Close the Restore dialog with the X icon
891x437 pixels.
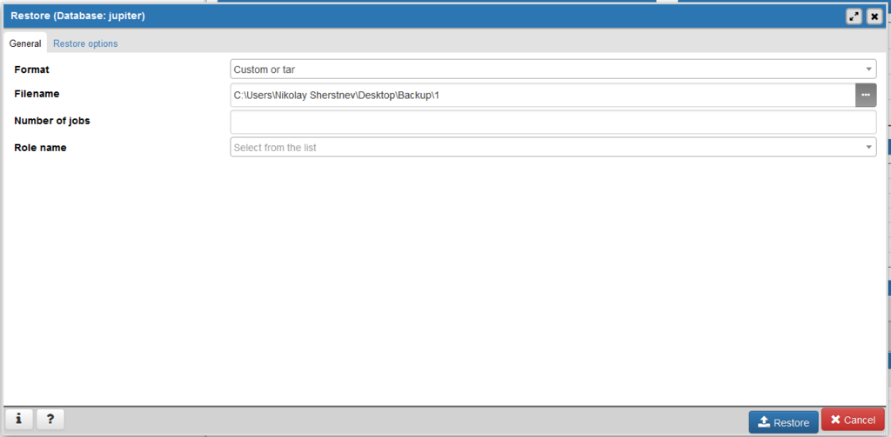(874, 17)
